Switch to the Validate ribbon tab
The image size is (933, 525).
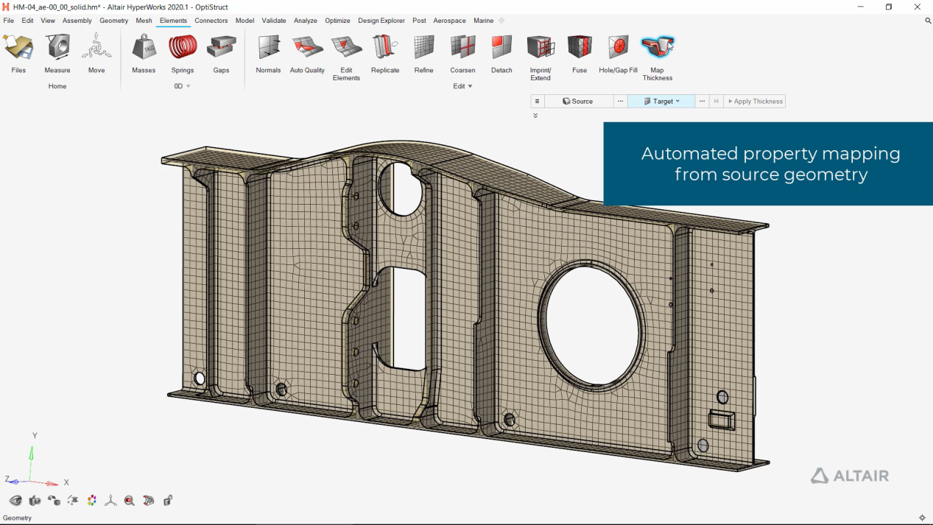[x=274, y=21]
